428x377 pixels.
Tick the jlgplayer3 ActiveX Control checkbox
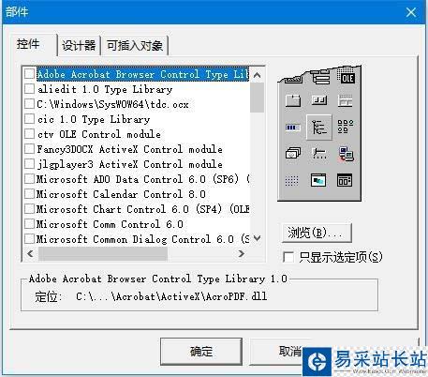[x=29, y=164]
